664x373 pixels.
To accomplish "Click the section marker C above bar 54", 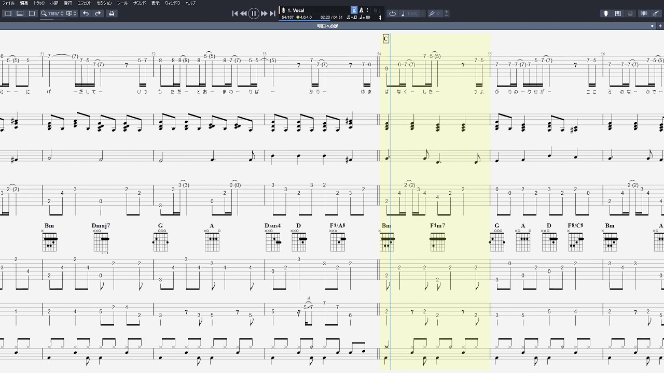I will [385, 39].
